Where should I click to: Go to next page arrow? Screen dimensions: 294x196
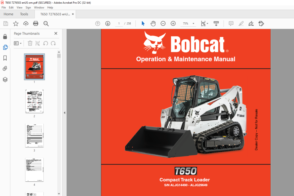108,23
